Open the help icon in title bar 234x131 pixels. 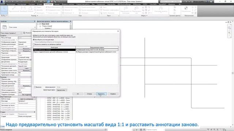(211, 1)
